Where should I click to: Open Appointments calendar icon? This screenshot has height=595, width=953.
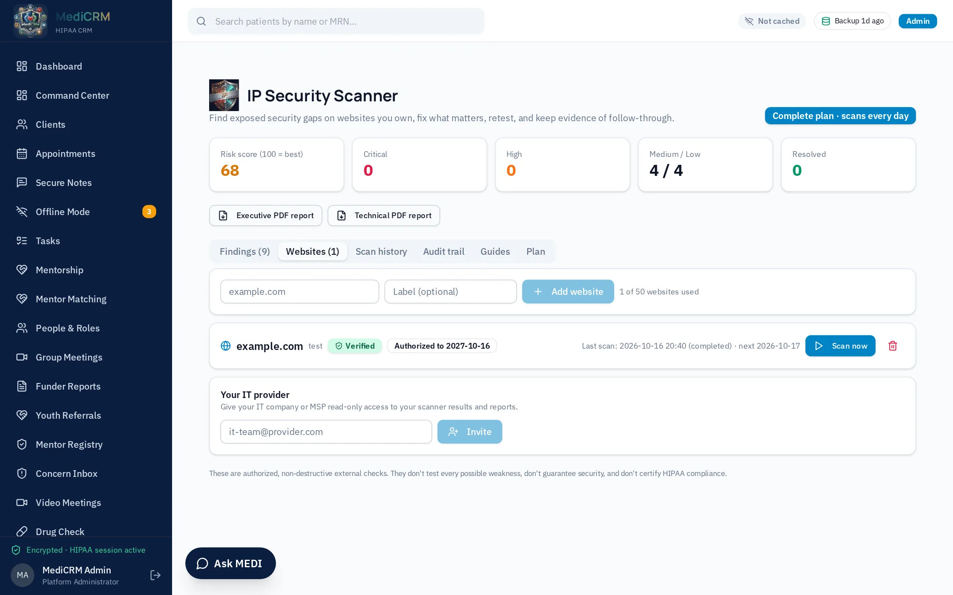point(22,153)
